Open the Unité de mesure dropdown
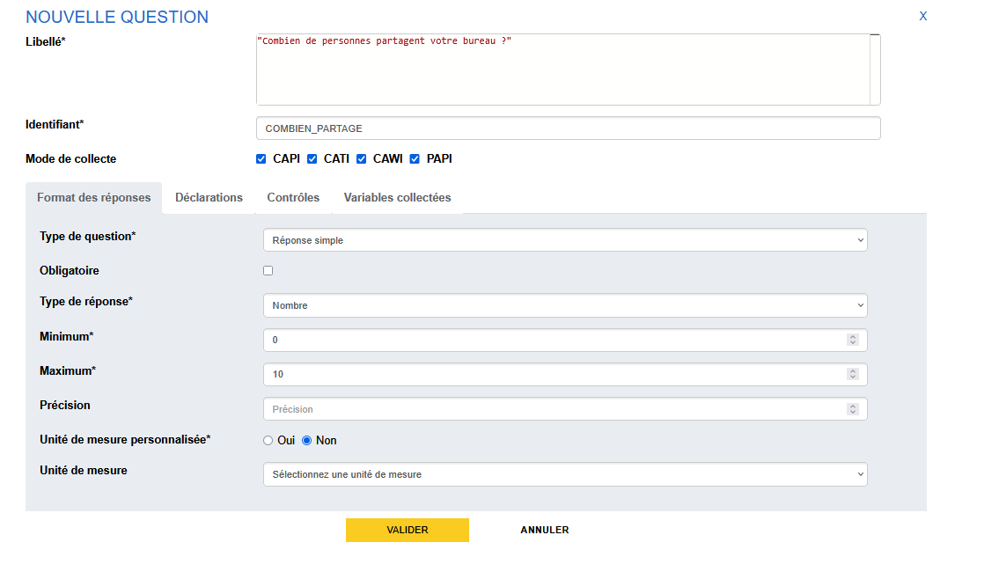 (565, 474)
